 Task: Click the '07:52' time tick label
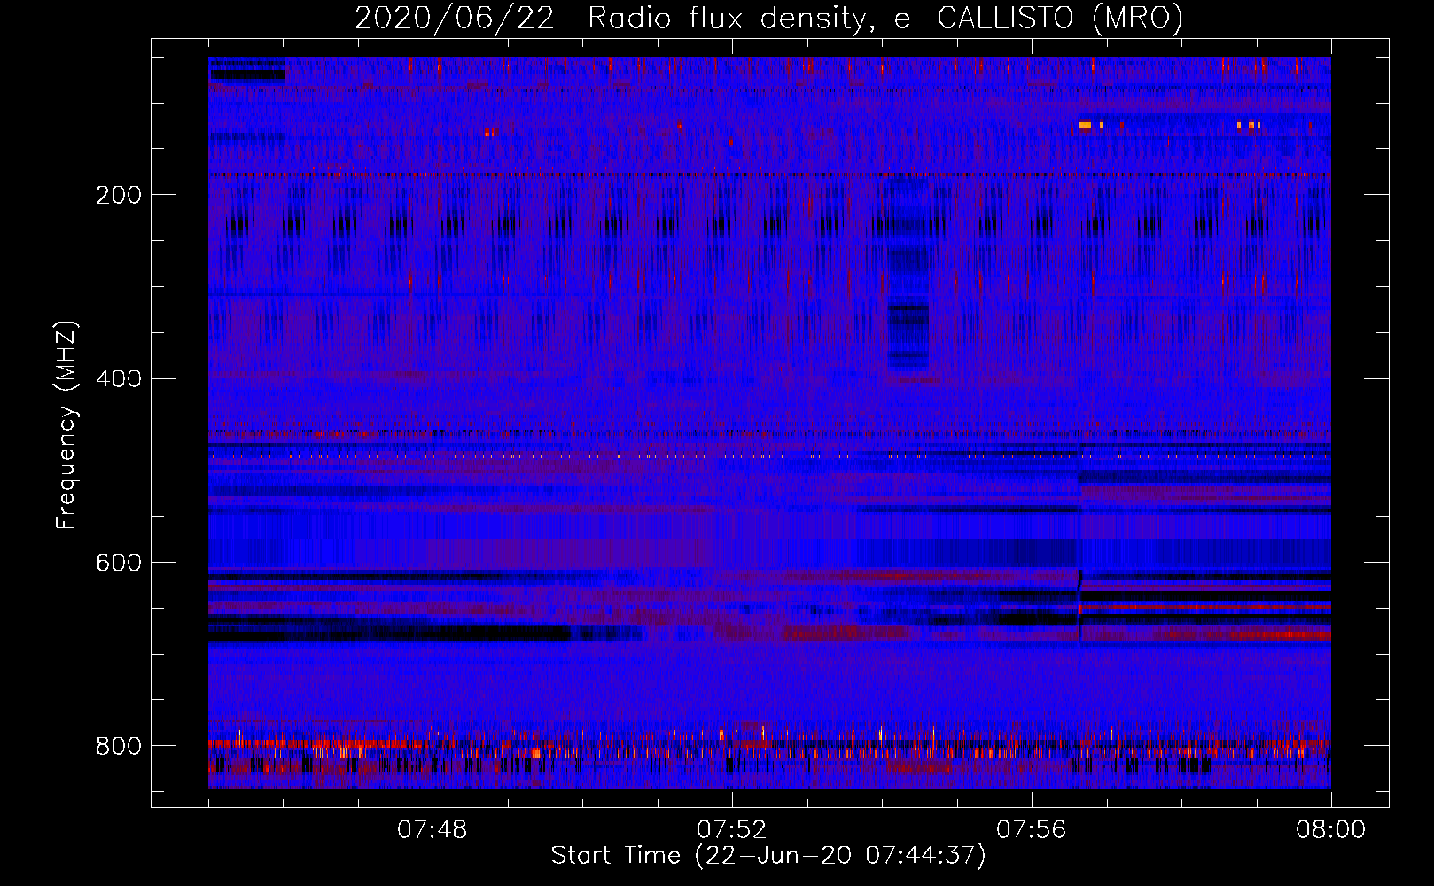pyautogui.click(x=732, y=830)
